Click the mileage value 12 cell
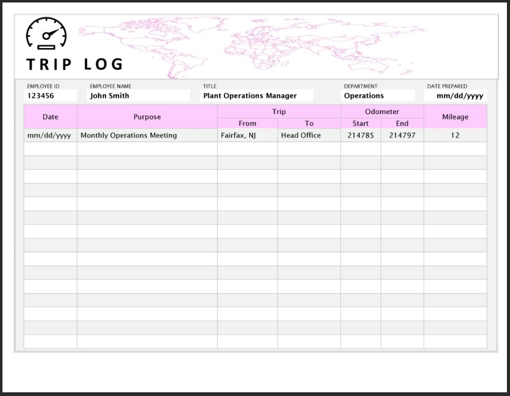 pos(455,134)
